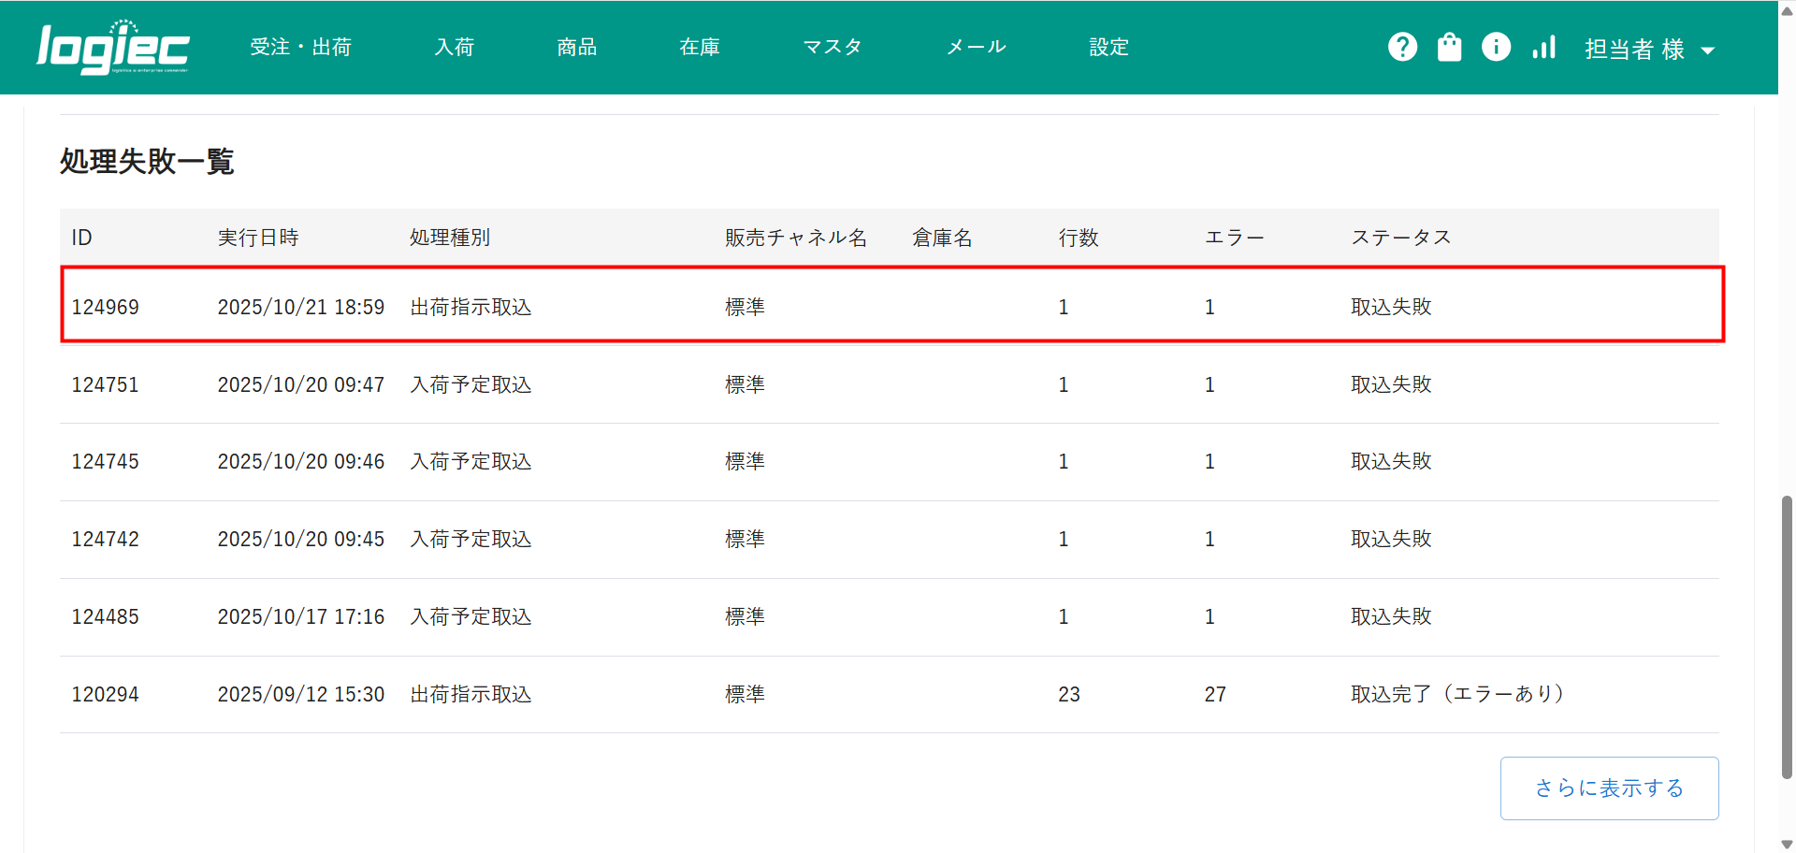Open the 入荷 menu

coord(455,47)
